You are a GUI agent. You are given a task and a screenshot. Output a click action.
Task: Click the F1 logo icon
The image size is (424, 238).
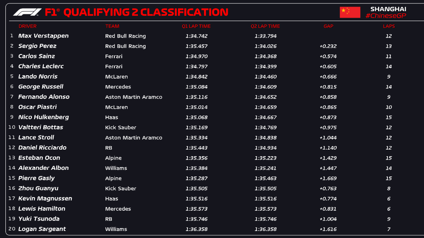(x=27, y=12)
